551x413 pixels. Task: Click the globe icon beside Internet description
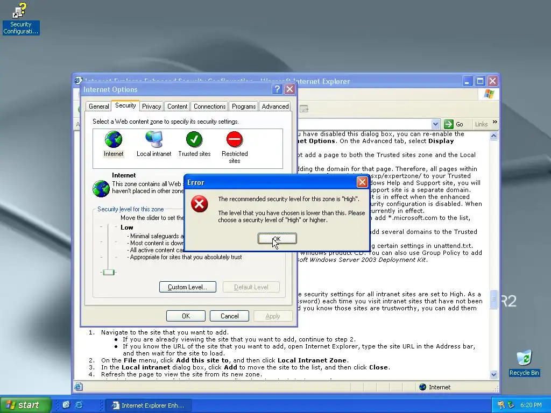click(x=101, y=188)
